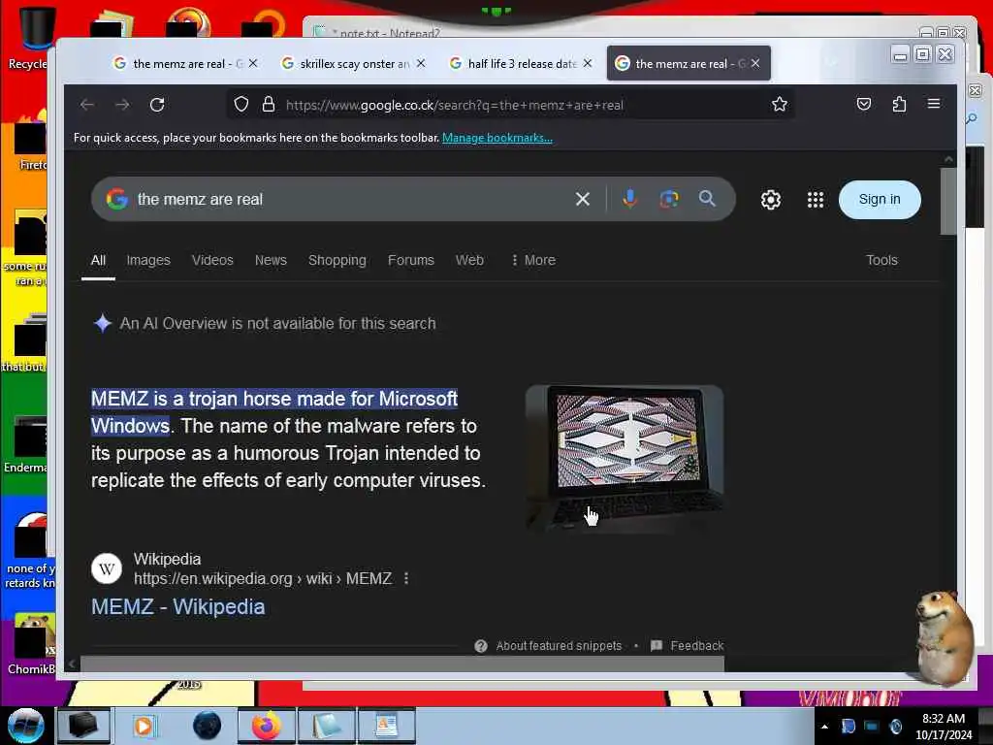Screen dimensions: 993x745
Task: Open the Tools search options
Action: pyautogui.click(x=881, y=260)
